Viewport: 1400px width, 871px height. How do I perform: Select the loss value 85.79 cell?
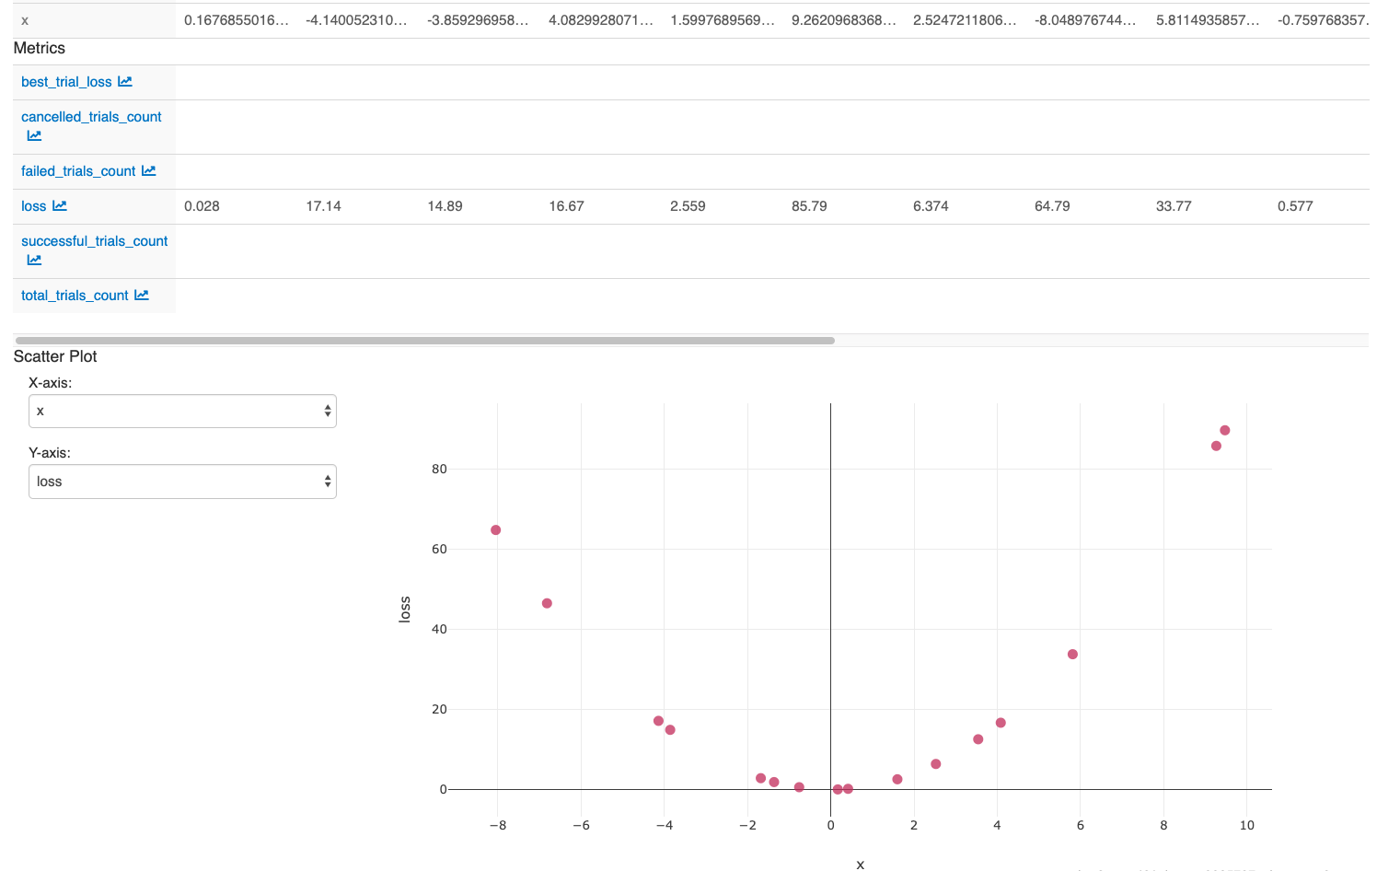[808, 205]
